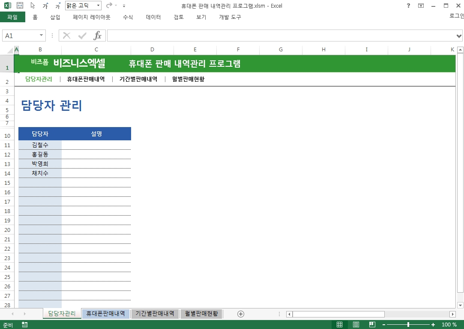
Task: Open the 파일 file menu
Action: (x=12, y=17)
